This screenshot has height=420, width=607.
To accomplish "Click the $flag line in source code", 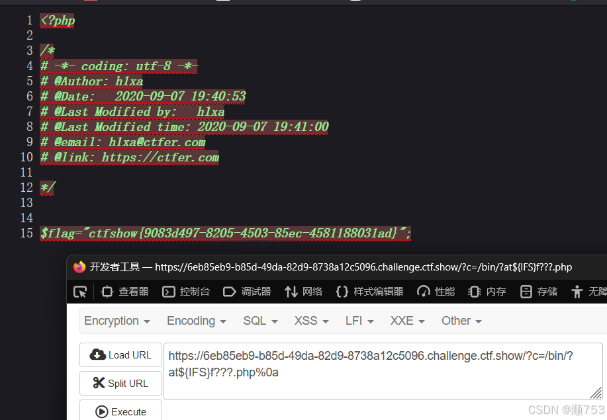I will (225, 233).
